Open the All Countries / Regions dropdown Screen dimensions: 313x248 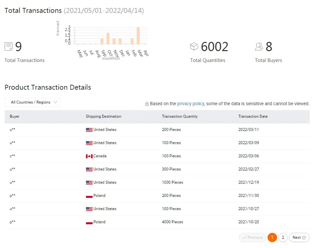pyautogui.click(x=32, y=102)
